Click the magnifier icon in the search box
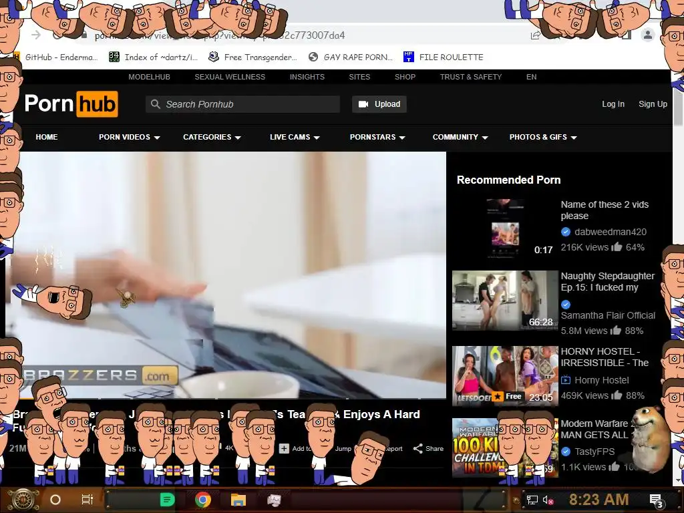The image size is (684, 513). coord(155,104)
